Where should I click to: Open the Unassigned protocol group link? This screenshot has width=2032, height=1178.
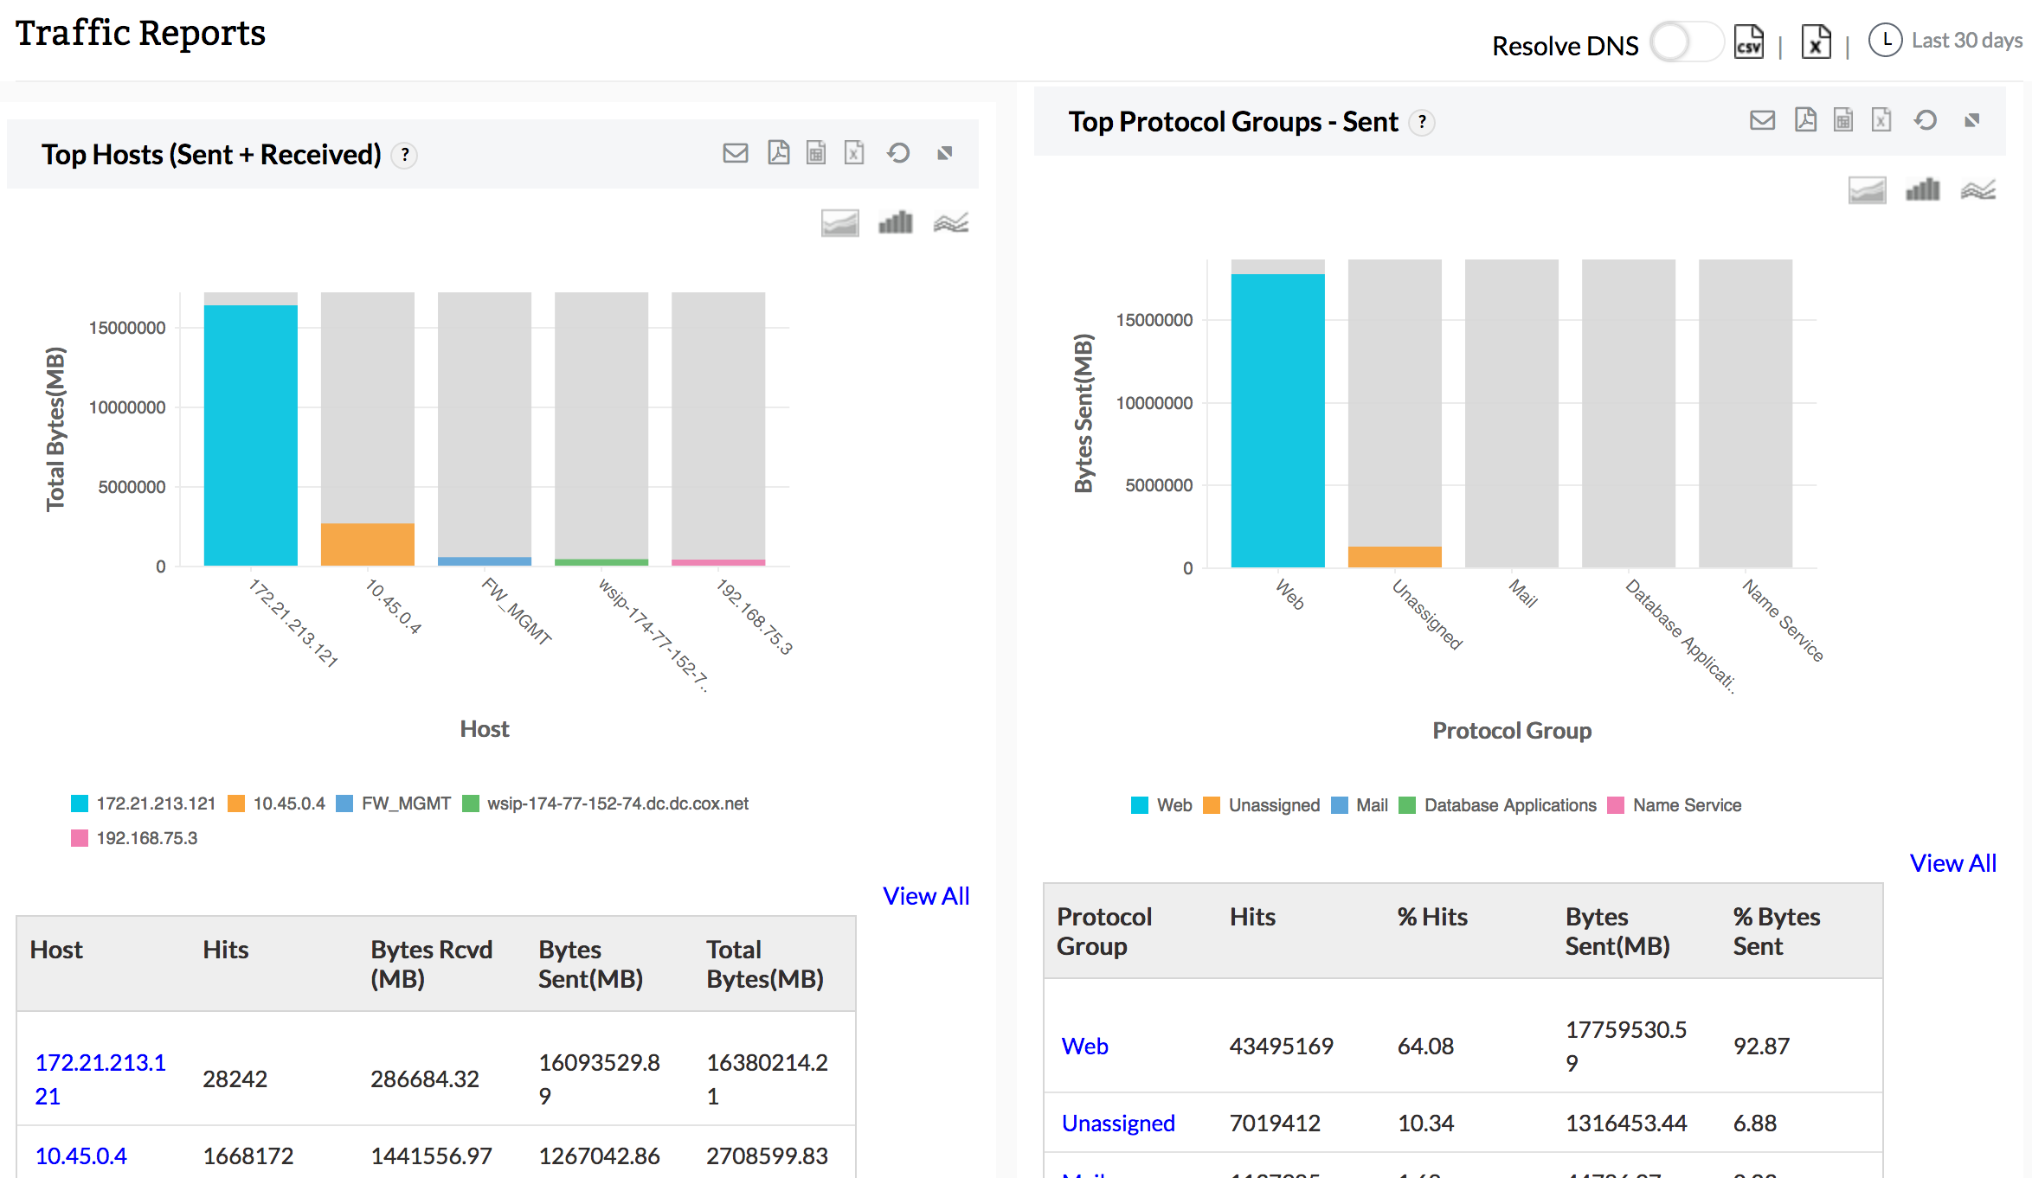[1117, 1123]
